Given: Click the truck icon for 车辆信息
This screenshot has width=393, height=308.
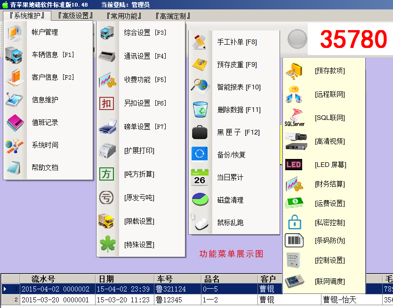Looking at the screenshot, I should coord(15,55).
